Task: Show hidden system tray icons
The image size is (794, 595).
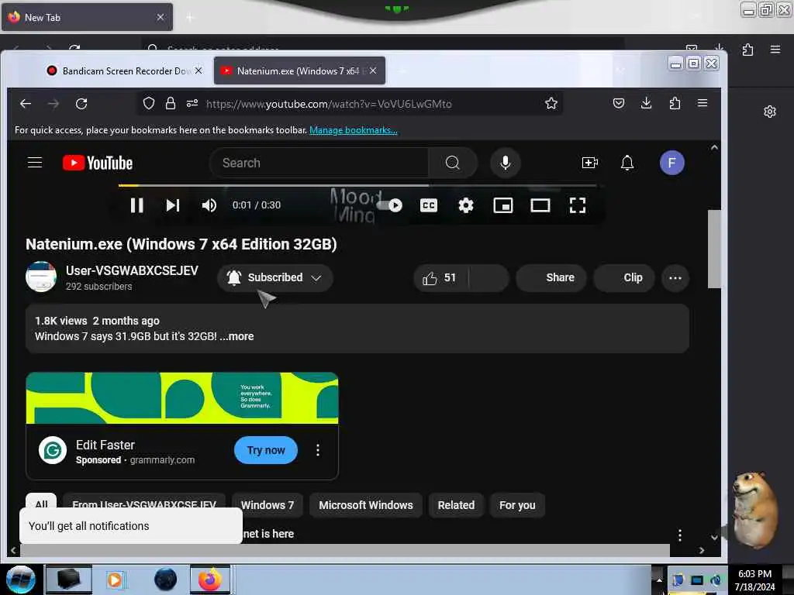Action: 659,580
